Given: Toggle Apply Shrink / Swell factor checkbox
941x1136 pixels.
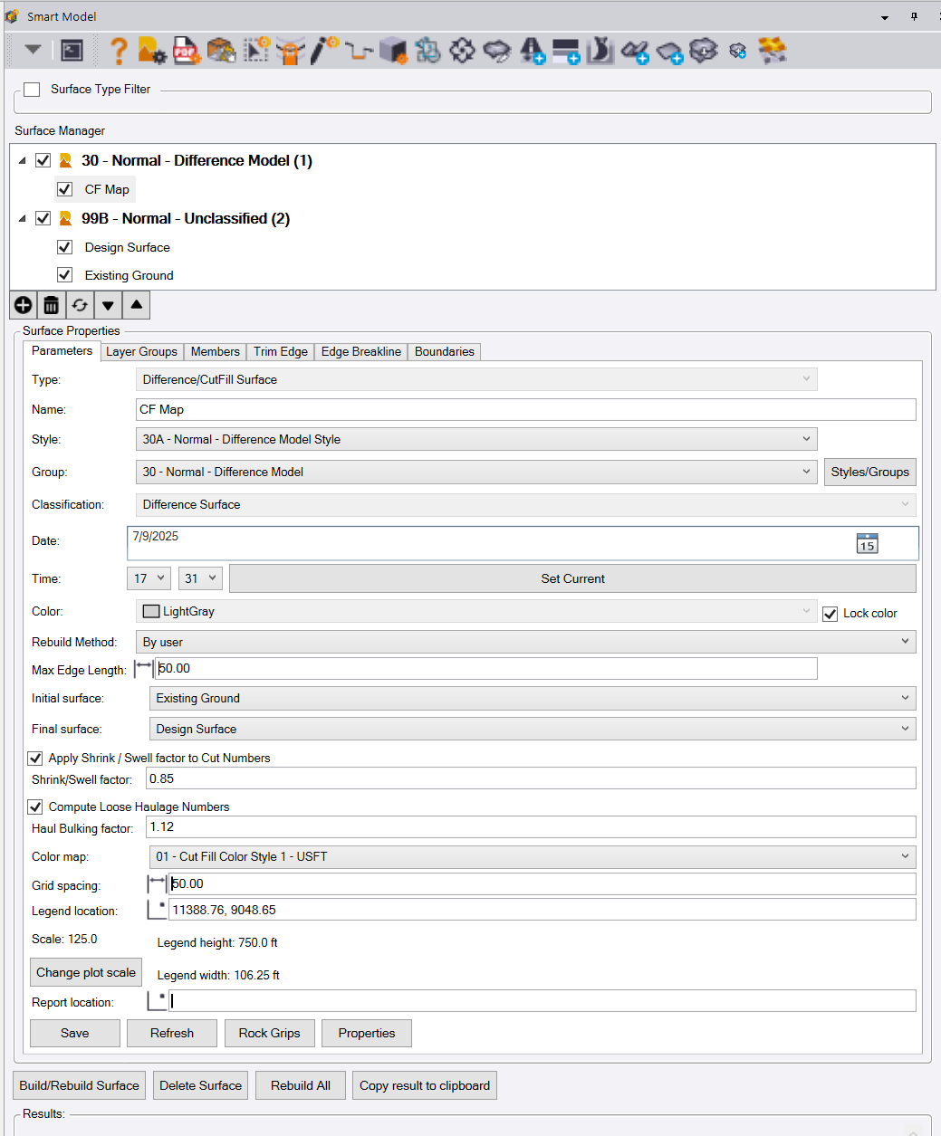Looking at the screenshot, I should pyautogui.click(x=35, y=758).
